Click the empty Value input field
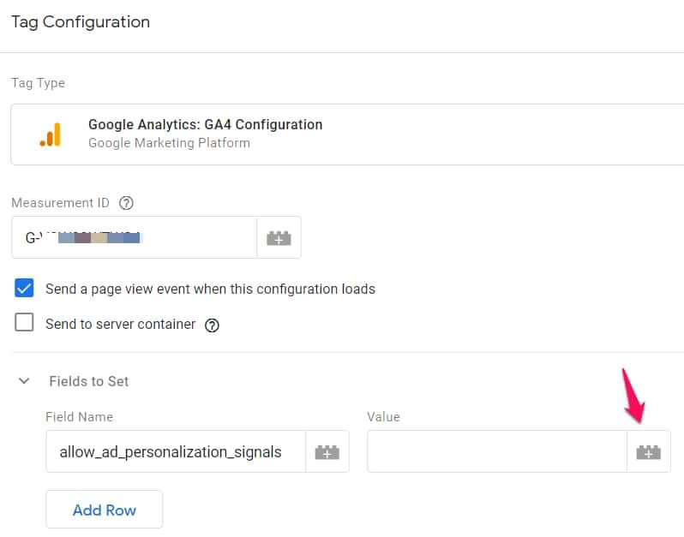Image resolution: width=684 pixels, height=537 pixels. point(497,452)
